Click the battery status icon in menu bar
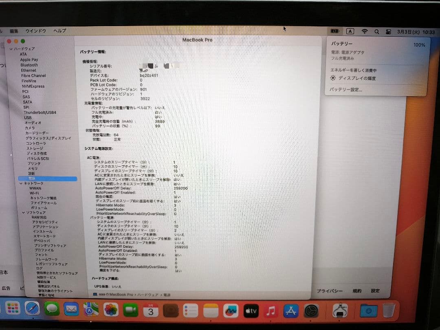The image size is (440, 330). coord(334,31)
